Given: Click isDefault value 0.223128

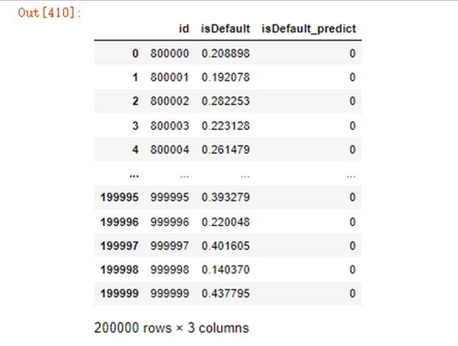Looking at the screenshot, I should tap(226, 126).
